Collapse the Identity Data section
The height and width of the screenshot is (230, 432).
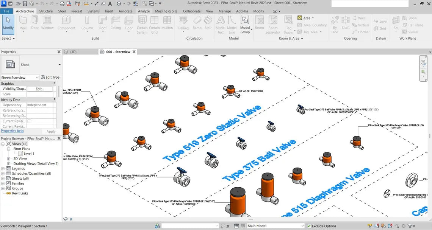click(54, 99)
